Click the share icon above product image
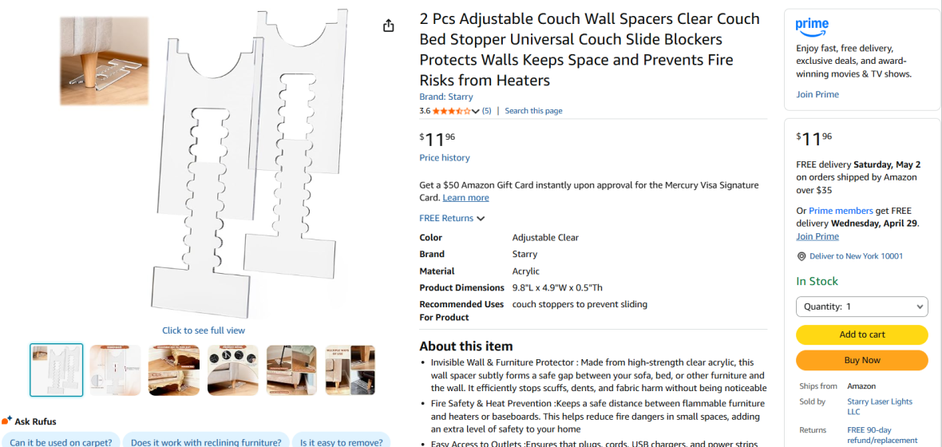The image size is (942, 447). coord(389,26)
